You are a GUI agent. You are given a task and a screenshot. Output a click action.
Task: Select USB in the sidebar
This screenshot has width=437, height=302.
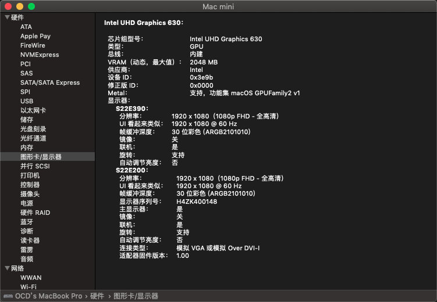27,101
